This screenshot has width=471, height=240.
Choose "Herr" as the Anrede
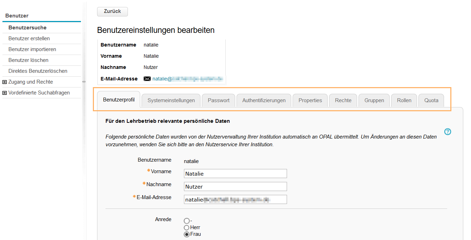coord(186,227)
